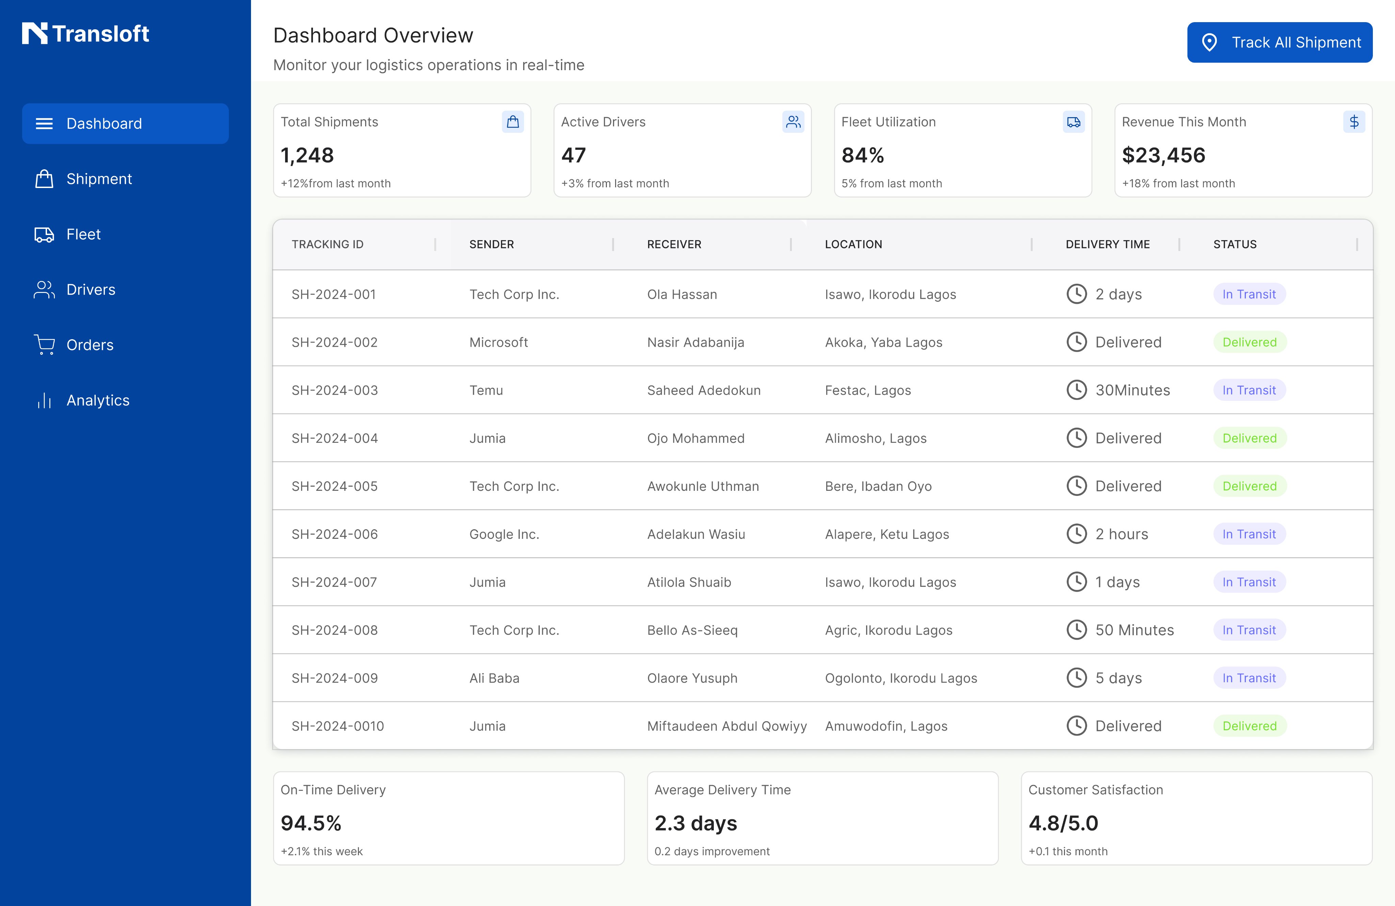Open the Shipment page from sidebar
The height and width of the screenshot is (906, 1395).
(98, 179)
